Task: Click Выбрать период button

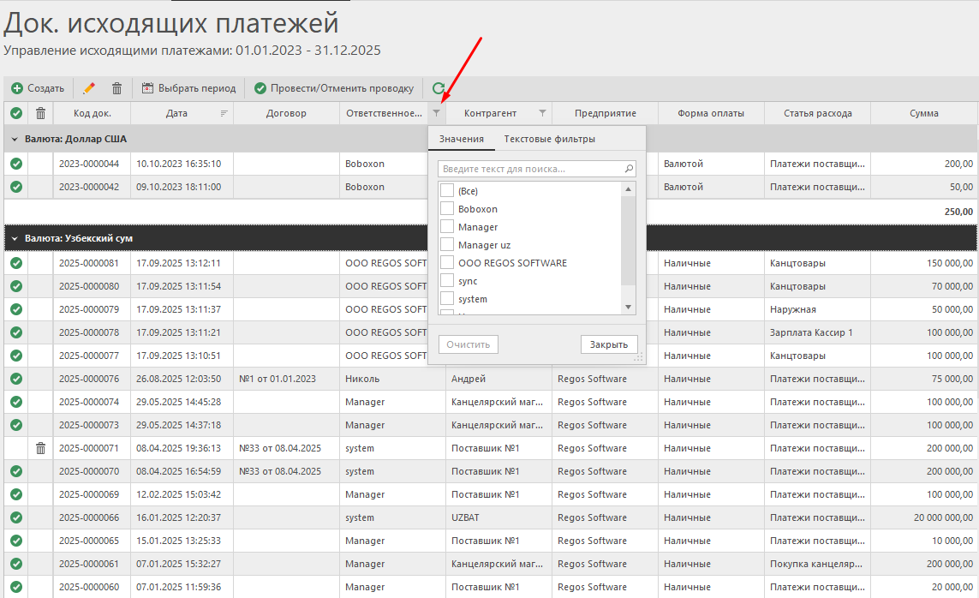Action: [x=188, y=88]
